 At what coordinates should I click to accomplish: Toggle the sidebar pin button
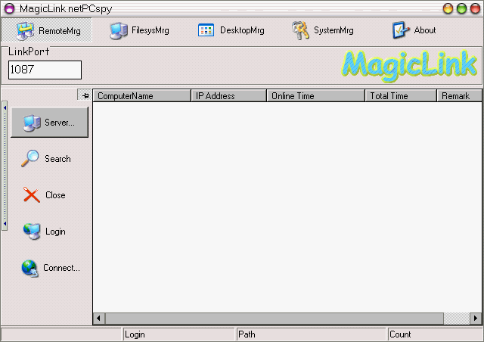pyautogui.click(x=85, y=95)
